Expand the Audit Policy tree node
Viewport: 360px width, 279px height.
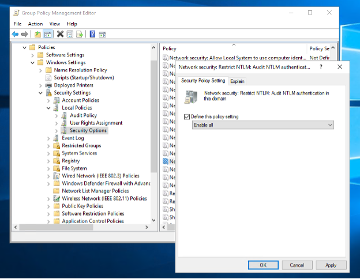(x=57, y=115)
